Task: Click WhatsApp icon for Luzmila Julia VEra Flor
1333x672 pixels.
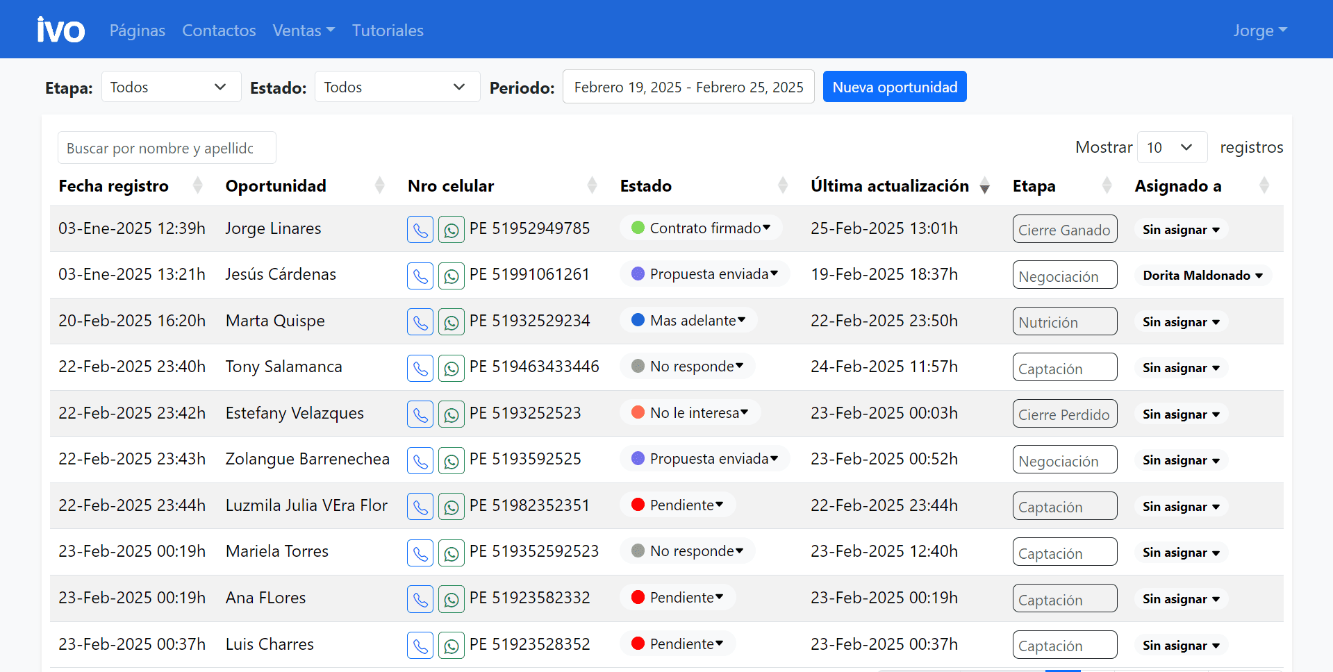Action: pos(452,507)
